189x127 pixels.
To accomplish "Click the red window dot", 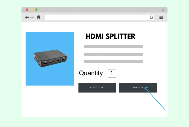I will [27, 10].
